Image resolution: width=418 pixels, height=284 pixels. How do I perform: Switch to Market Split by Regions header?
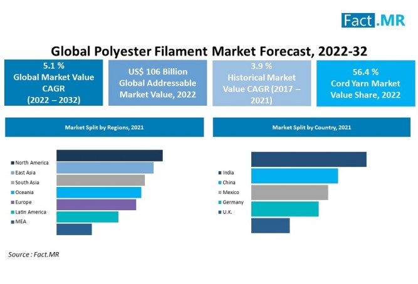(x=104, y=127)
